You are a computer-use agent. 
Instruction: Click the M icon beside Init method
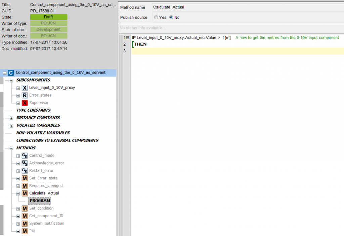[x=25, y=231]
